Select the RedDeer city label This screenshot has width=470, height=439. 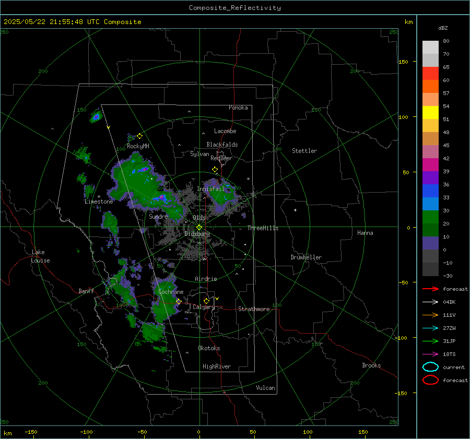pos(221,158)
